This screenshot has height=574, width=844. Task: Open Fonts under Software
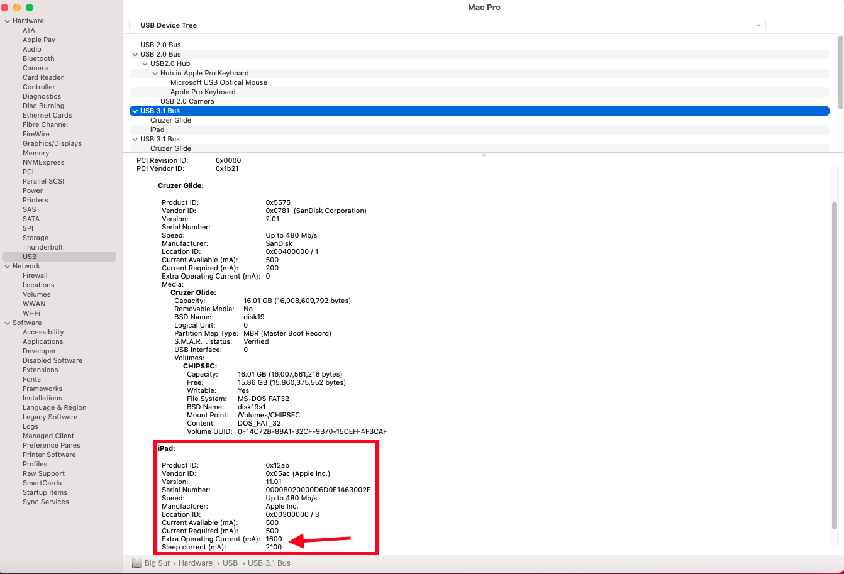[x=31, y=379]
